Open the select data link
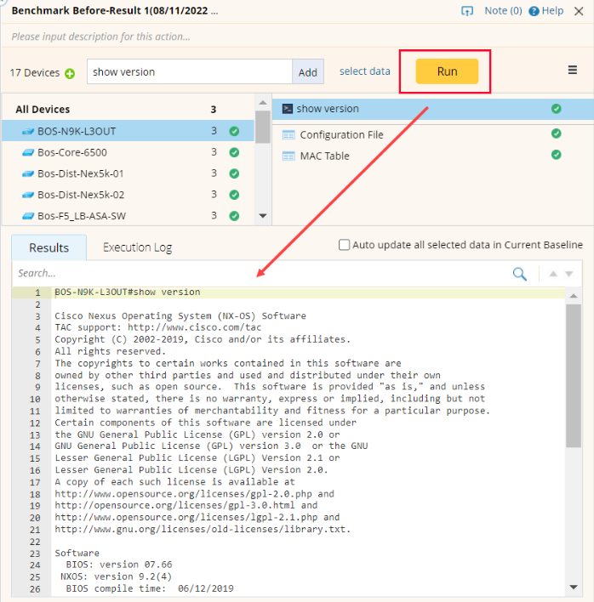The image size is (594, 602). tap(364, 71)
